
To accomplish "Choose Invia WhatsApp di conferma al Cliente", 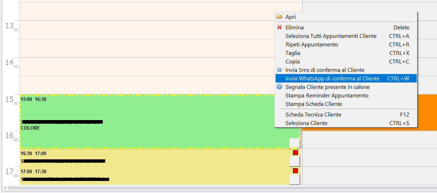I will 332,78.
